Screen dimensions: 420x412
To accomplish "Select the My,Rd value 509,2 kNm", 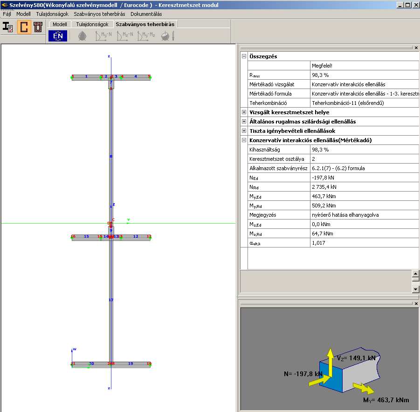I will (365, 206).
